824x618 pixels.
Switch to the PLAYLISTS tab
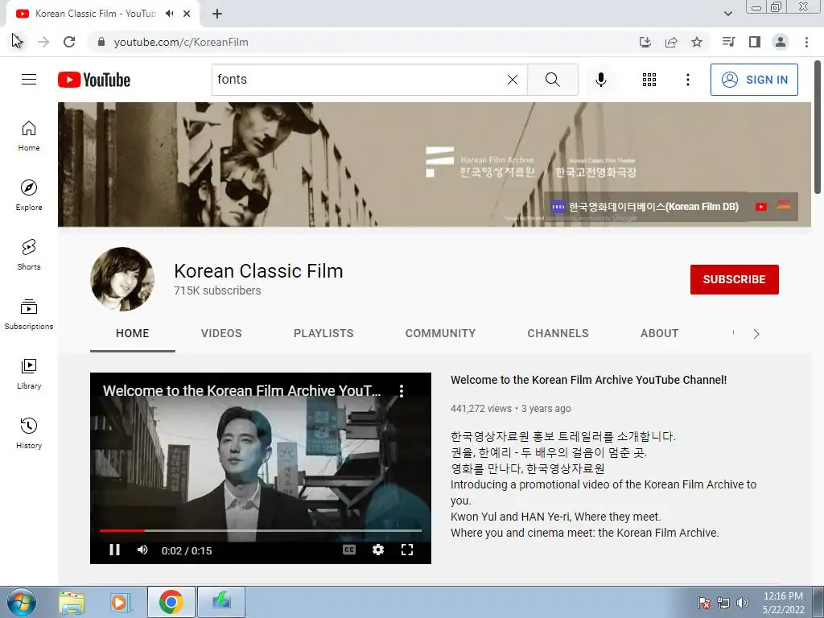coord(323,333)
